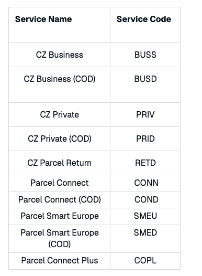Screen dimensions: 202x276
Task: Select the PRIV code cell
Action: click(145, 114)
